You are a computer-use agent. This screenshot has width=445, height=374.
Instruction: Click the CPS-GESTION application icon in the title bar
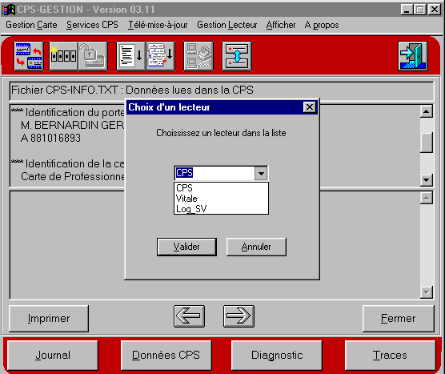(x=8, y=10)
